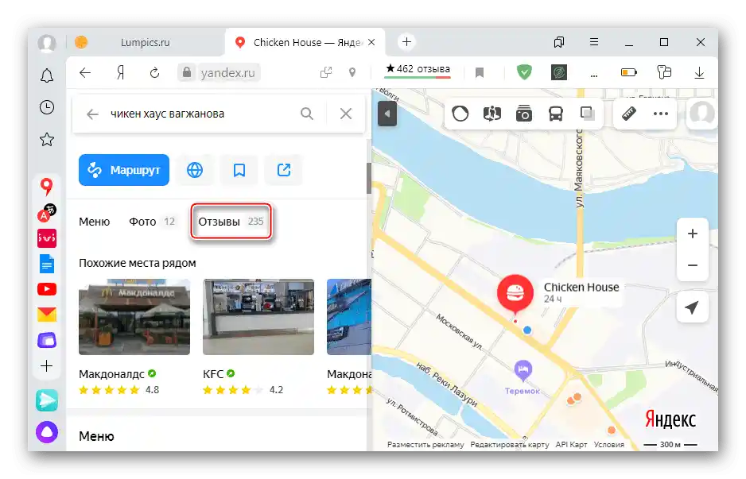Run search with magnifier icon
The width and height of the screenshot is (746, 479).
(307, 114)
